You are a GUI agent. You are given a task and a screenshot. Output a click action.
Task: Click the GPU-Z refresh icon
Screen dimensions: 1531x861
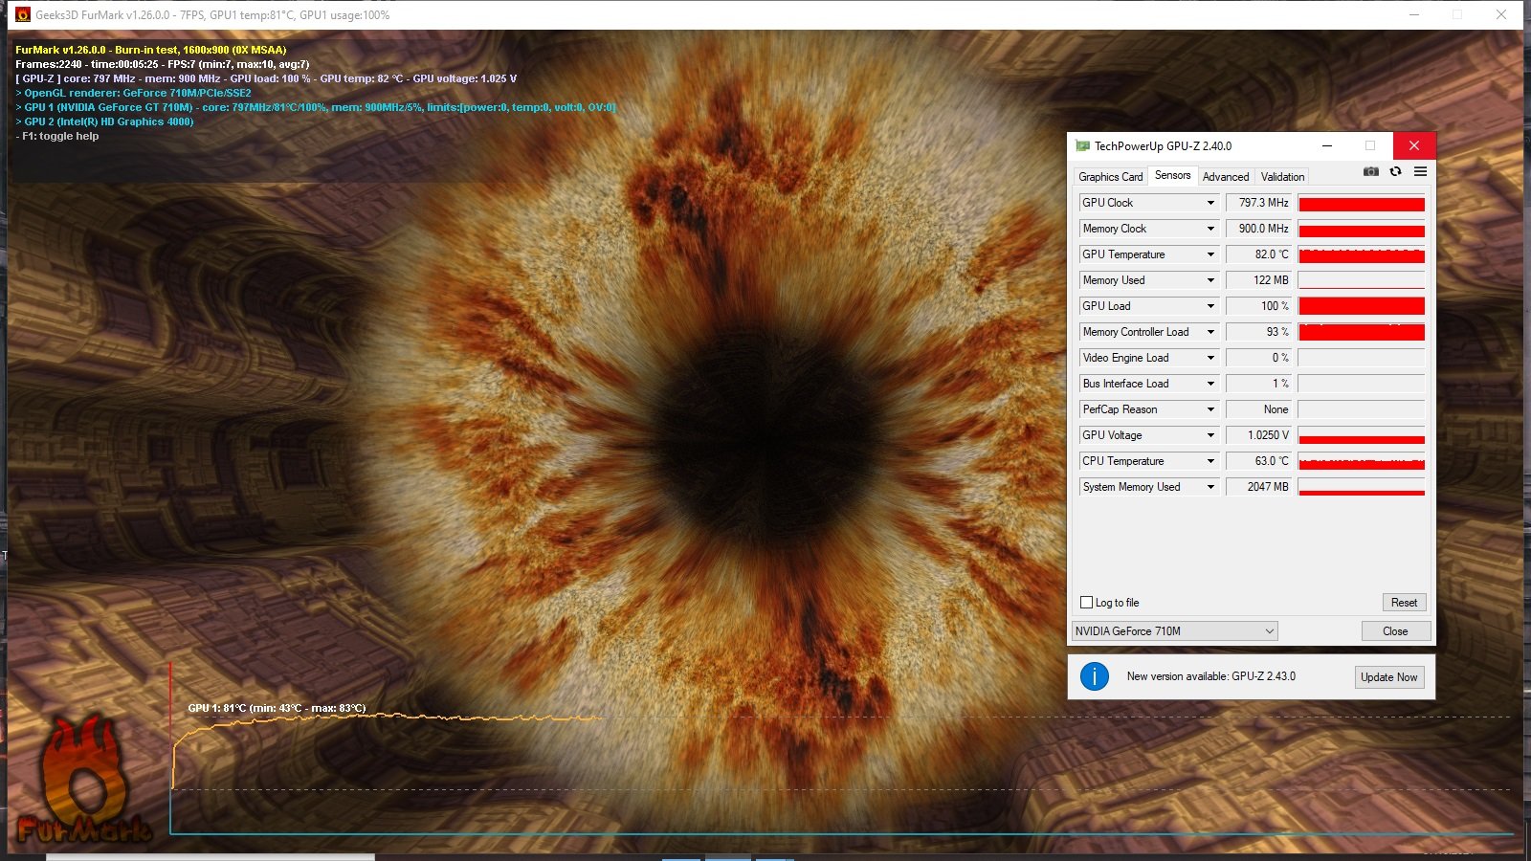coord(1396,171)
